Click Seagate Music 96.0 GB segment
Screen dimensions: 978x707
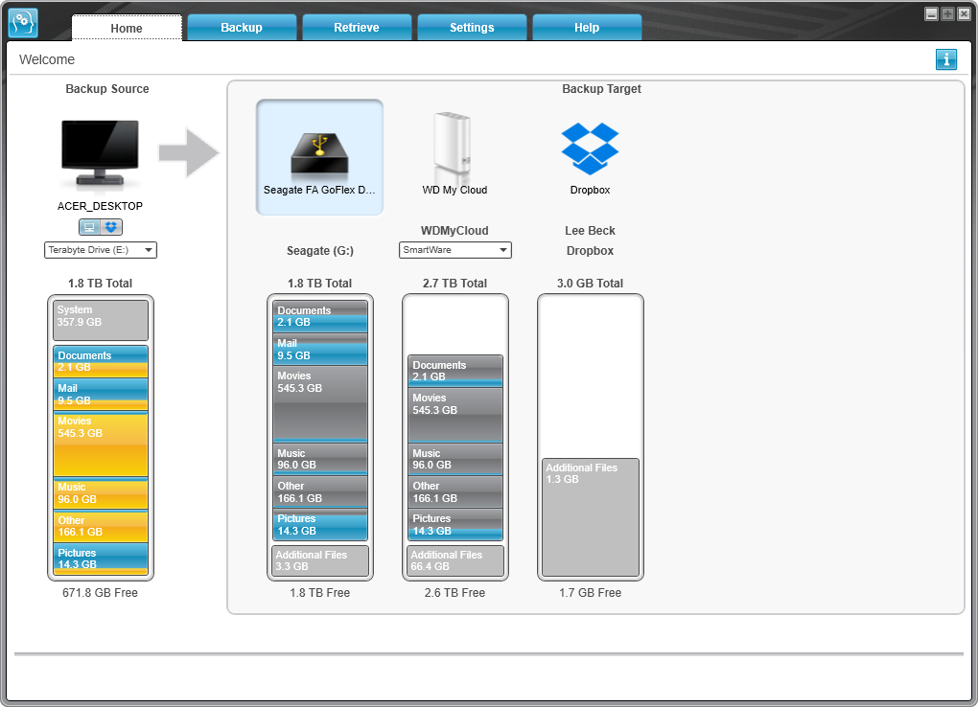coord(320,459)
